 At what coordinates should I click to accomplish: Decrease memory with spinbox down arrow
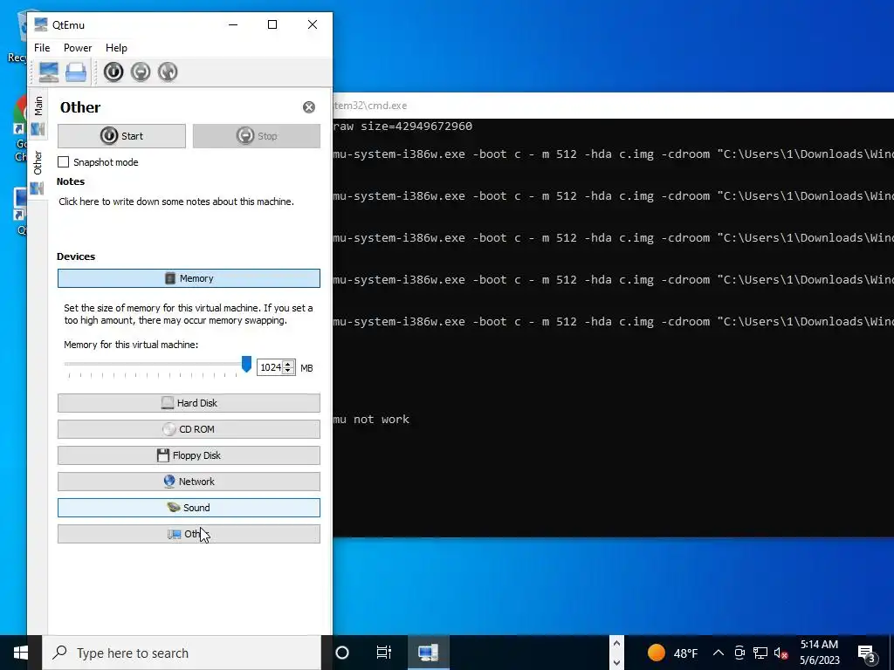click(x=288, y=372)
